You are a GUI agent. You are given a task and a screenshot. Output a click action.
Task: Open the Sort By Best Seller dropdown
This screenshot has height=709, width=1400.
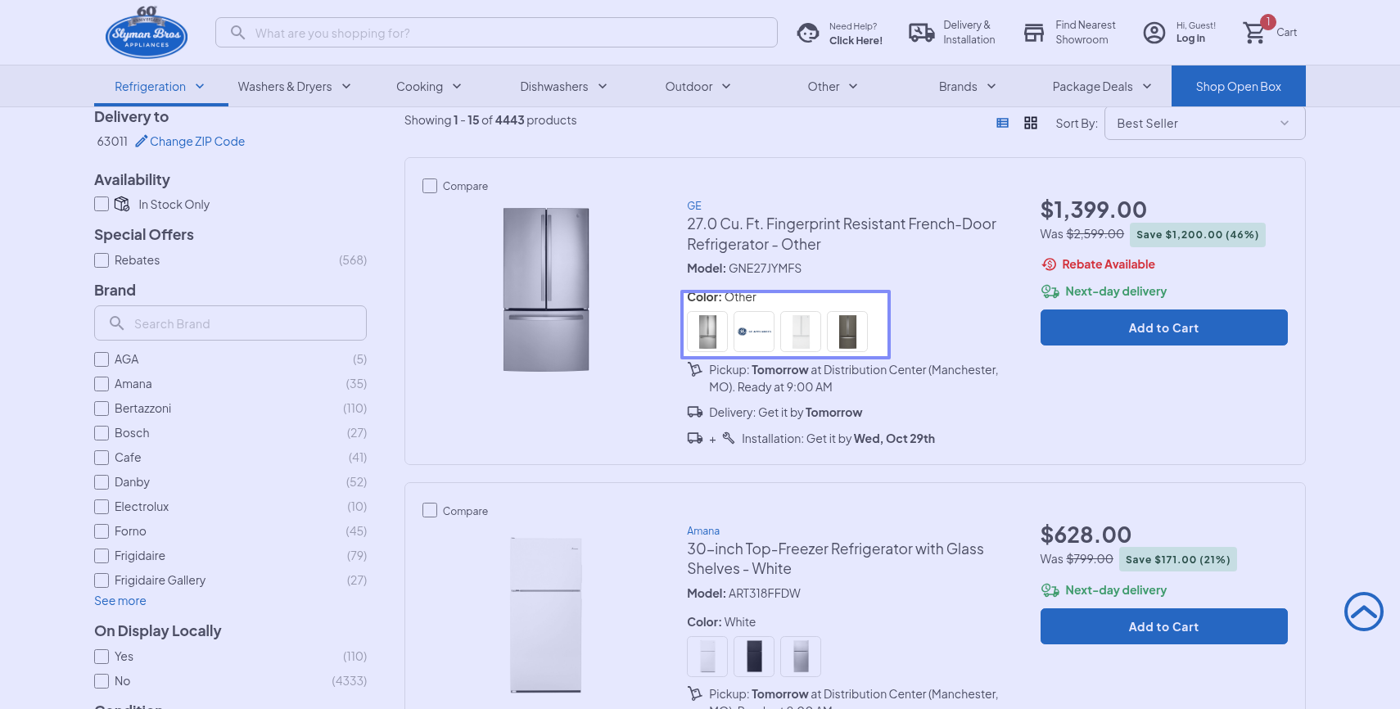[1204, 124]
